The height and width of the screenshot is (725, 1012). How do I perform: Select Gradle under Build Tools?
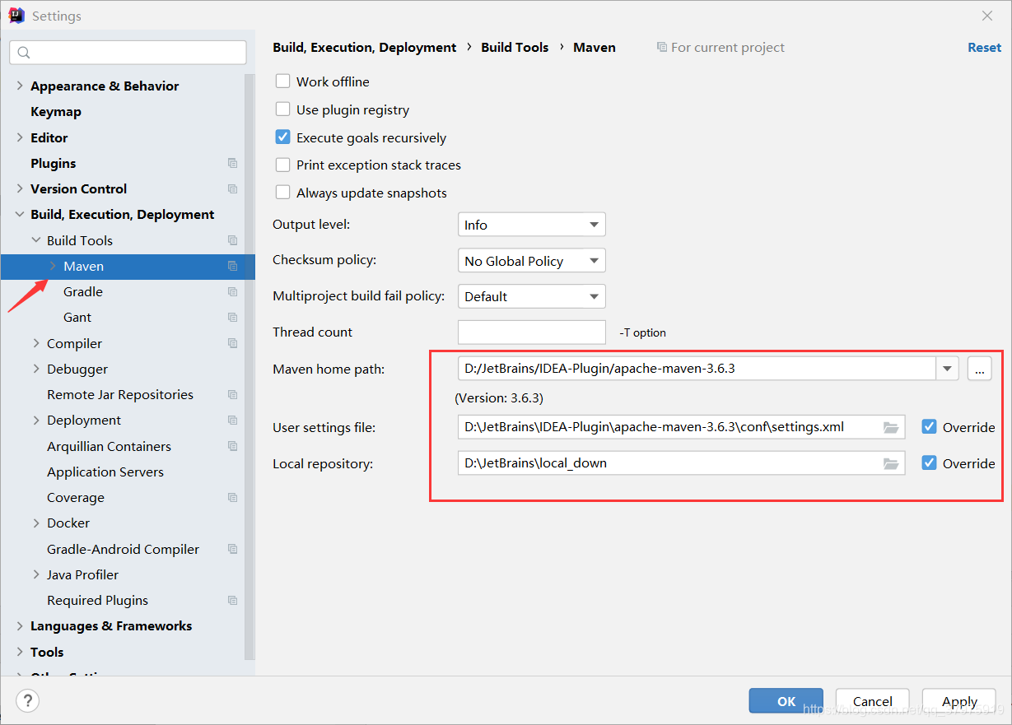[83, 291]
